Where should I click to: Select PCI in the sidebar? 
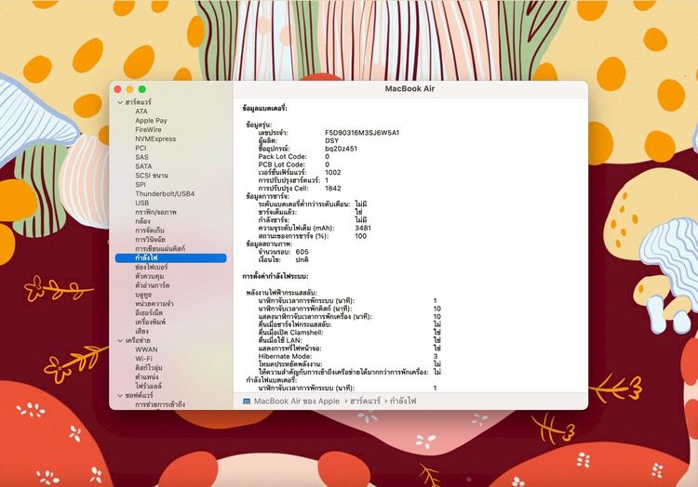tap(141, 148)
